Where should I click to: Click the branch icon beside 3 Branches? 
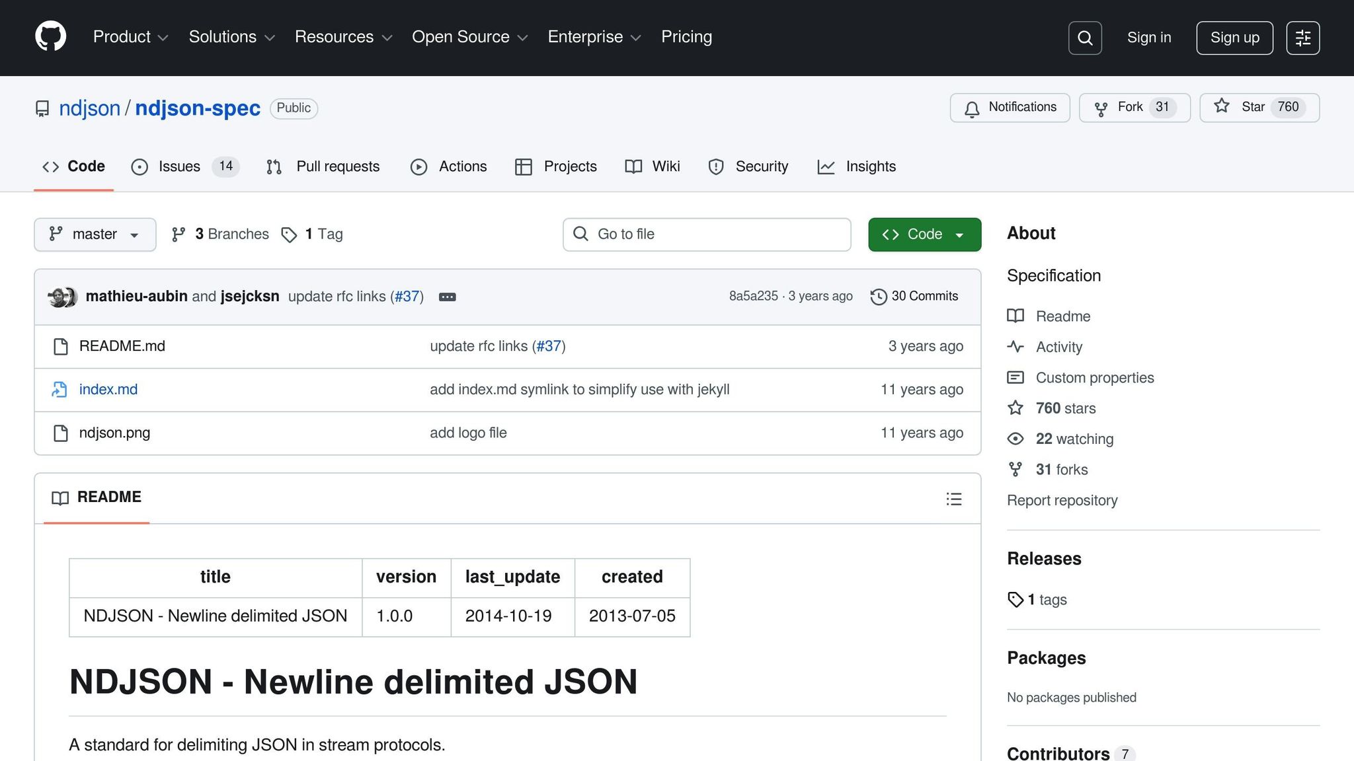[x=179, y=235]
